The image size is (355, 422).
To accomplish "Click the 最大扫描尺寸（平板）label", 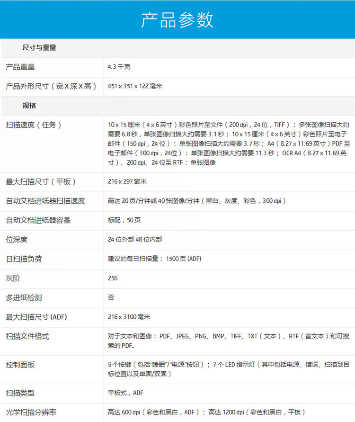I will (x=41, y=182).
